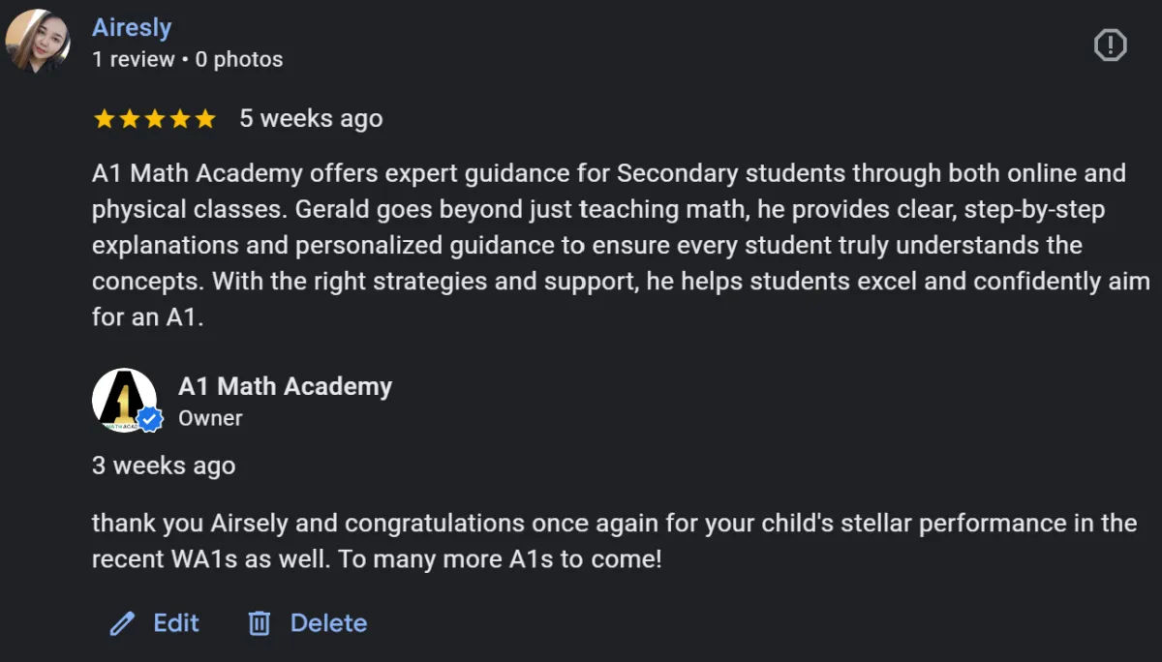Click the third yellow rating star

tap(154, 119)
